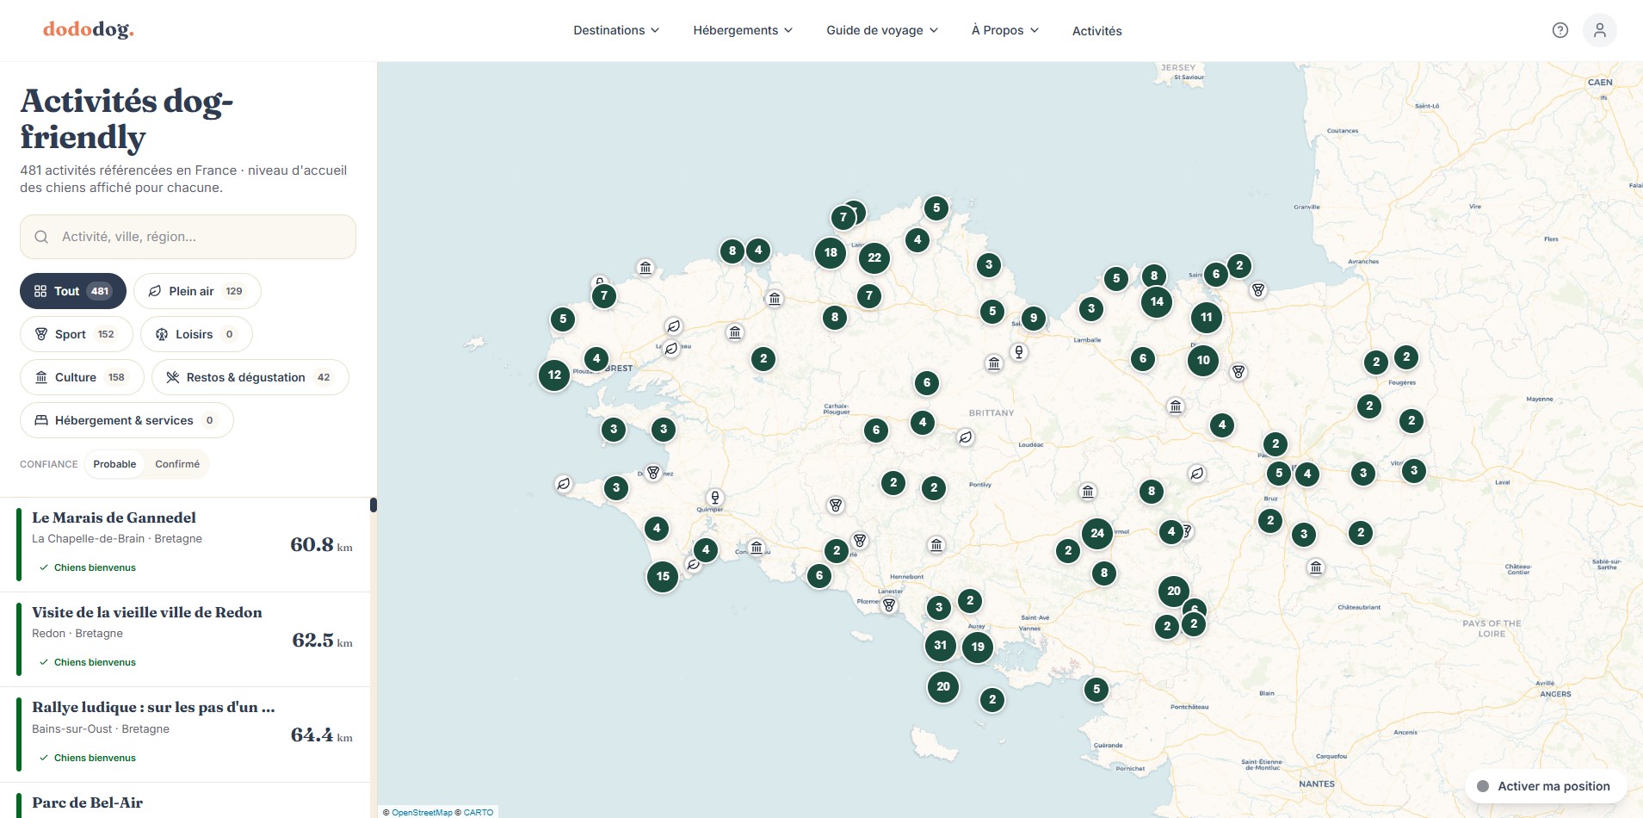Toggle the Probable confidence filter
Image resolution: width=1643 pixels, height=818 pixels.
point(114,464)
